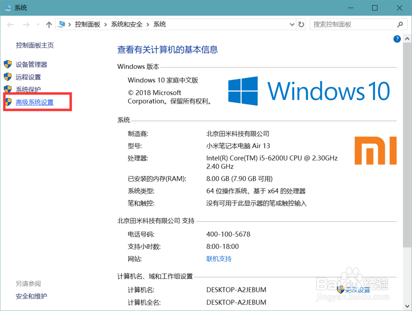Click scrollbar up arrow

407,39
